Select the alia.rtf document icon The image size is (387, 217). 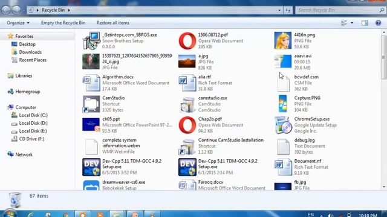tap(187, 83)
